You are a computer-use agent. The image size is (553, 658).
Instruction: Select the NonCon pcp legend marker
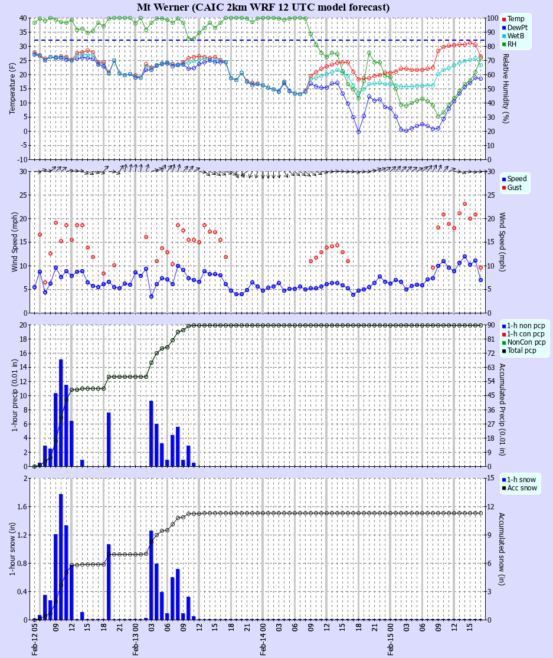503,341
